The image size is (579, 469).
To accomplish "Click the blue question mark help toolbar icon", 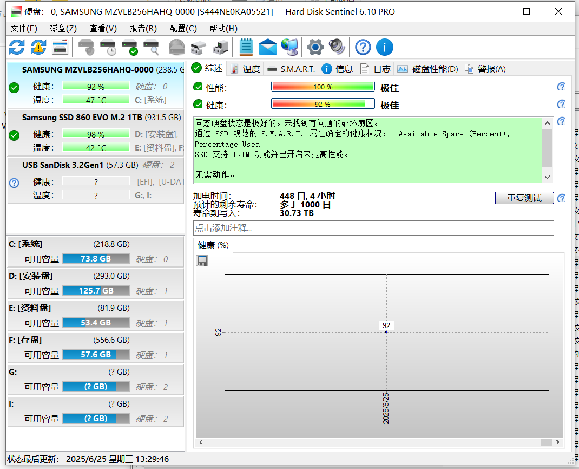I will click(363, 47).
